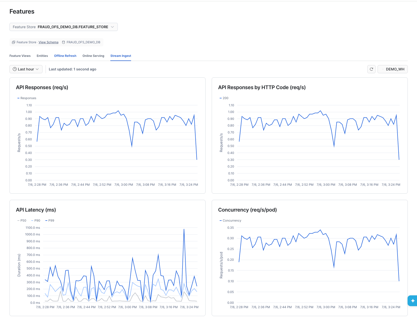Click the refresh icon button
The width and height of the screenshot is (417, 322).
coord(371,69)
